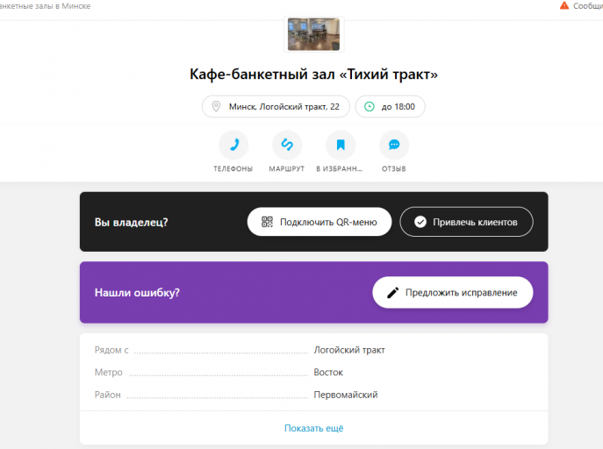
Task: Expand details with Показать ещё
Action: (314, 428)
